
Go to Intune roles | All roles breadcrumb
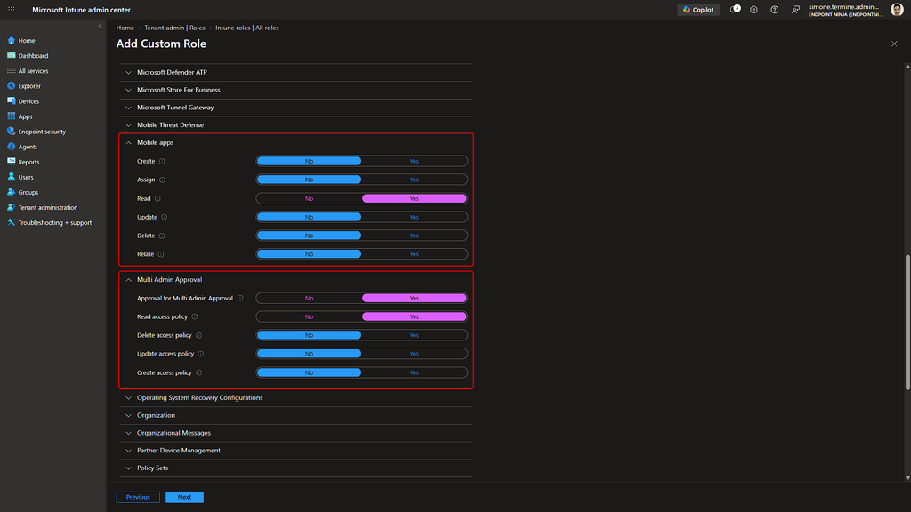click(247, 28)
